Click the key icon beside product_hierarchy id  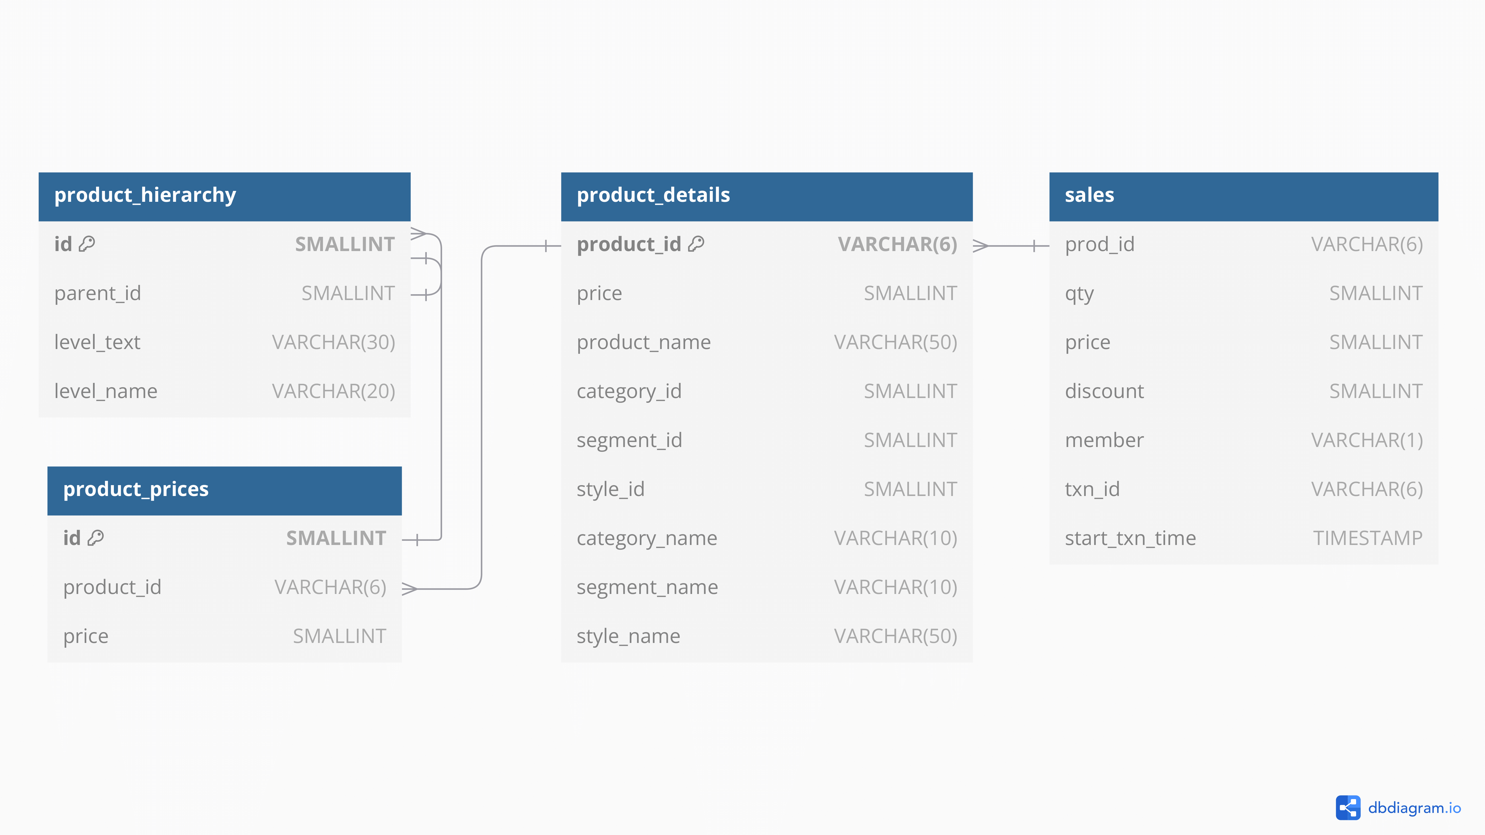coord(87,244)
